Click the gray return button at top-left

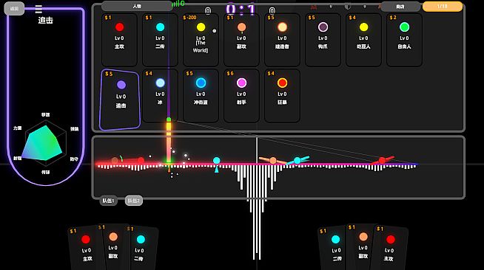[x=14, y=9]
